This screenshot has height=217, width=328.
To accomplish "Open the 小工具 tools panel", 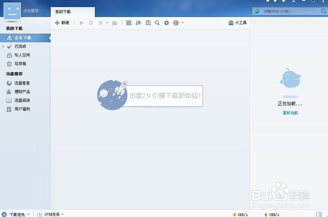I will 237,23.
